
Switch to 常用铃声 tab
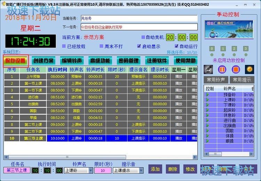click(x=216, y=80)
